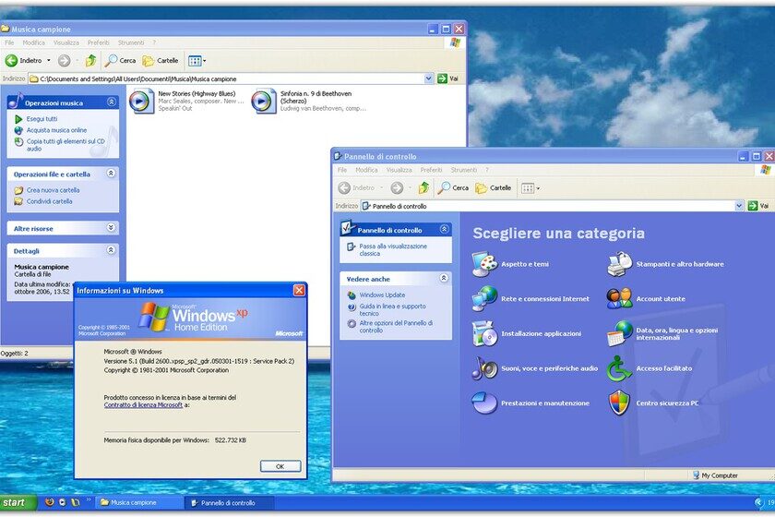The height and width of the screenshot is (517, 775).
Task: Switch to Musica campione taskbar button
Action: coord(139,502)
